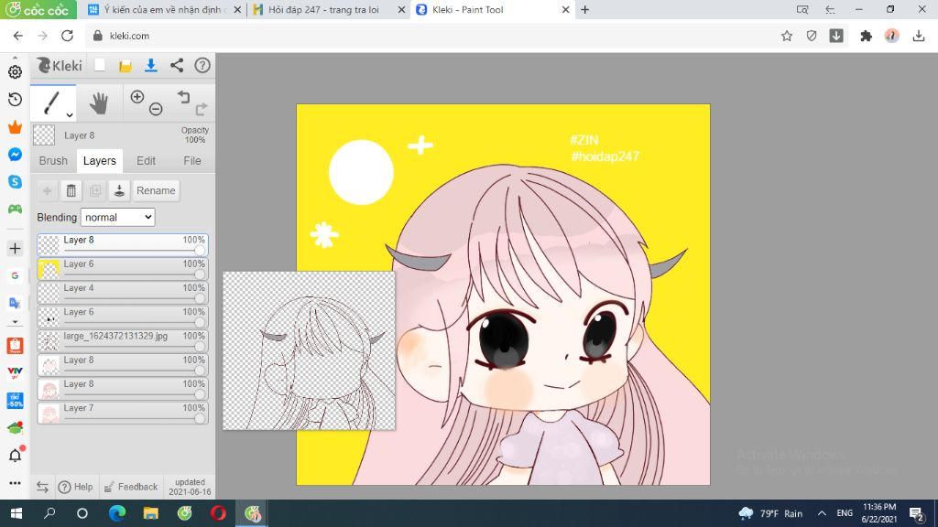Viewport: 938px width, 527px height.
Task: Create a new blank image
Action: pyautogui.click(x=100, y=65)
